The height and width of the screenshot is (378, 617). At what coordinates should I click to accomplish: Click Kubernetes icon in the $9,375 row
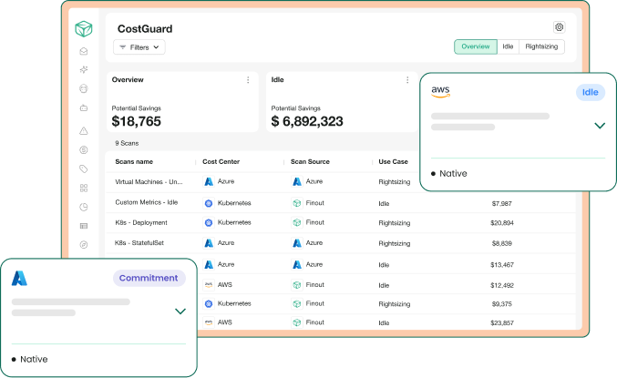coord(209,303)
